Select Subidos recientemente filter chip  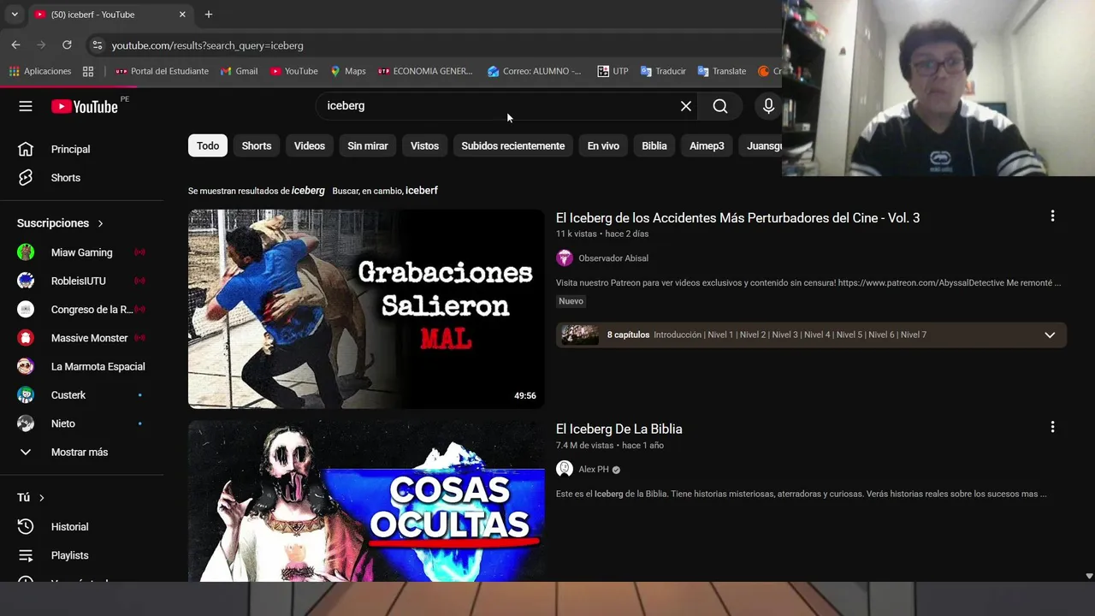pyautogui.click(x=513, y=145)
